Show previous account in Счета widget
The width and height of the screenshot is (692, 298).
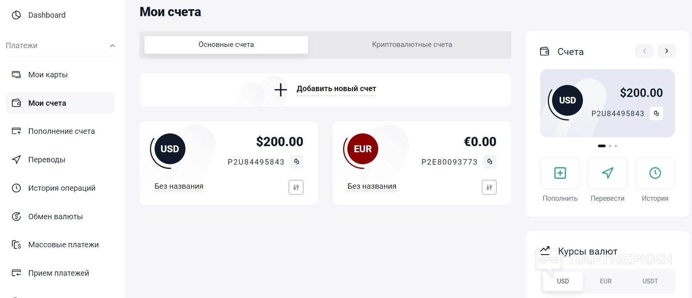pyautogui.click(x=644, y=51)
